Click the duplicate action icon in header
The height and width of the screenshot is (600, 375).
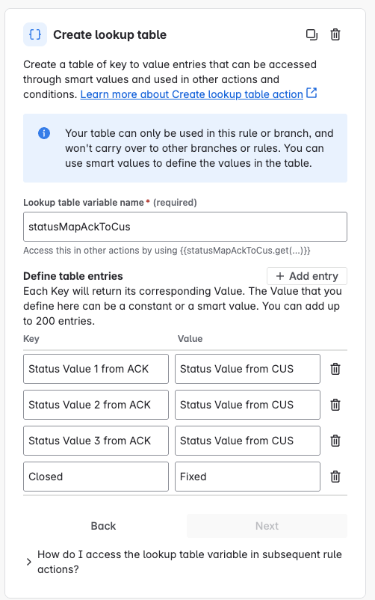coord(312,35)
